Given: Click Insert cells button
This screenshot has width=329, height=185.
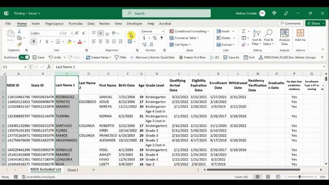Looking at the screenshot, I should (x=223, y=31).
